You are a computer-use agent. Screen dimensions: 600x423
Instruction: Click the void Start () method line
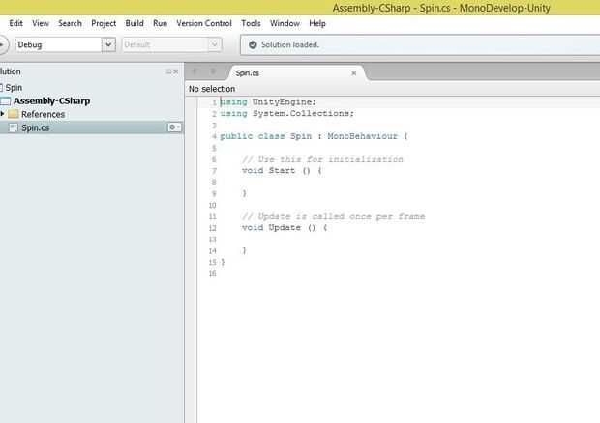coord(282,170)
